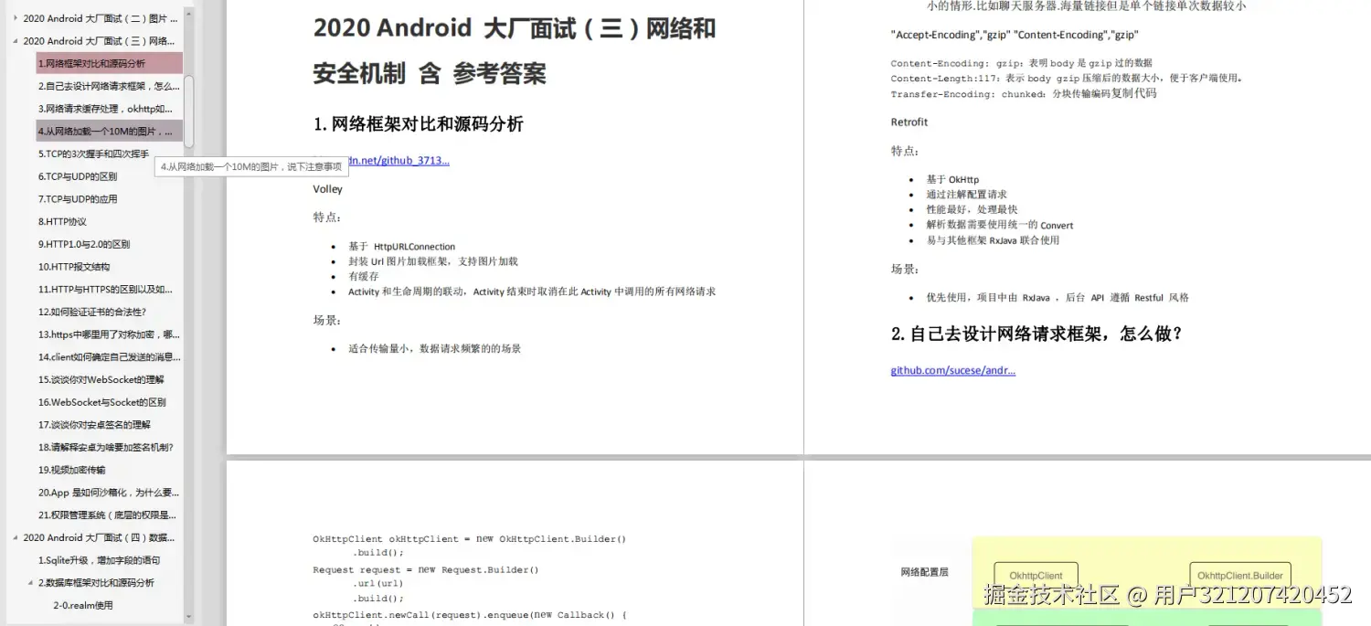Click the Transfer-Encoding: chunked line
The width and height of the screenshot is (1371, 626).
[x=1024, y=93]
